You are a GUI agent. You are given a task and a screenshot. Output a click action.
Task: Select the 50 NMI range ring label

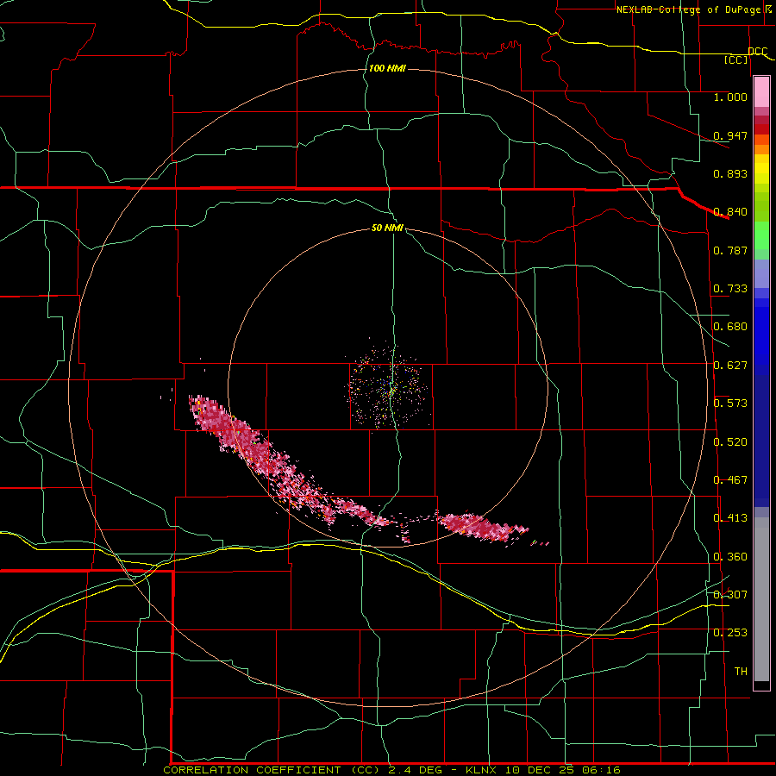387,228
